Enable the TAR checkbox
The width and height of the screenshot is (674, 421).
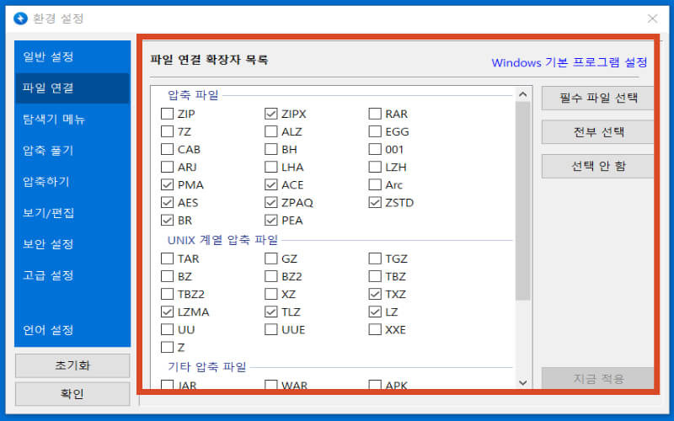(x=167, y=258)
